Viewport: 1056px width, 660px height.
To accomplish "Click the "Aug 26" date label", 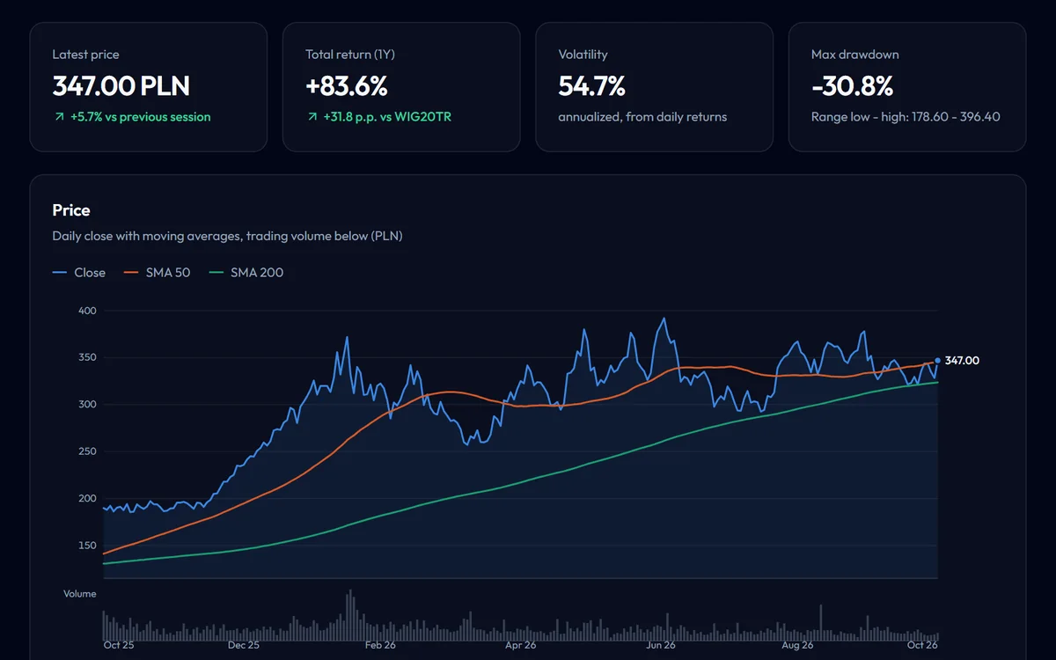I will (797, 645).
